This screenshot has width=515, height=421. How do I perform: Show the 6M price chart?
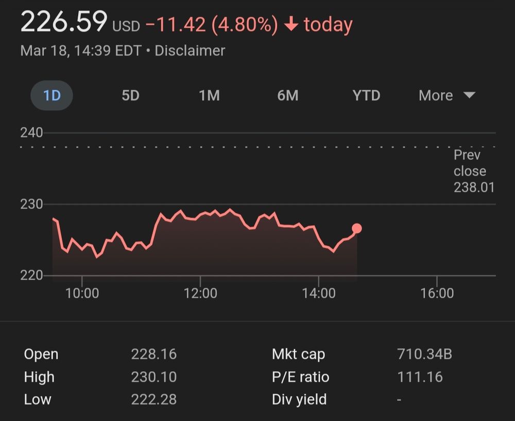click(287, 96)
